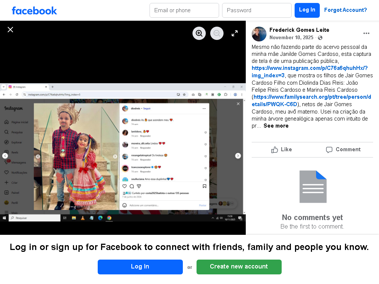This screenshot has height=284, width=379.
Task: Click the top Log In button
Action: [307, 10]
